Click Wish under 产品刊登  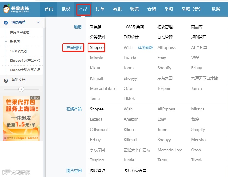click(128, 47)
